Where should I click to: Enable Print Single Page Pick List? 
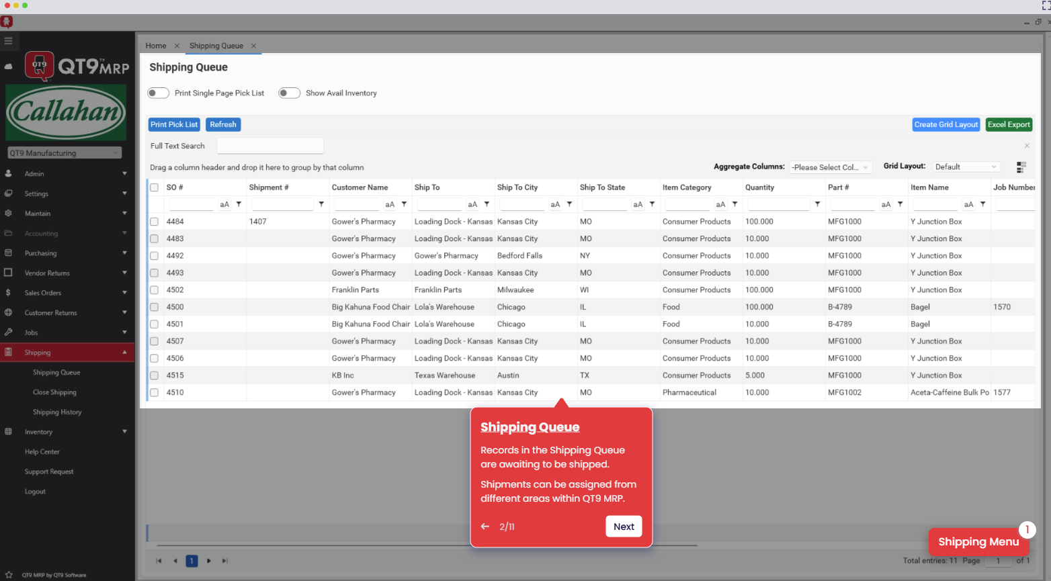(158, 93)
